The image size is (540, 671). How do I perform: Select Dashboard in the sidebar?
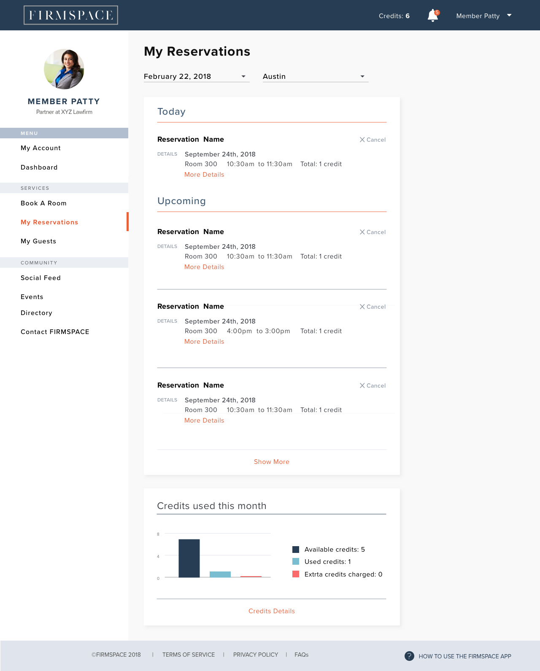point(39,167)
